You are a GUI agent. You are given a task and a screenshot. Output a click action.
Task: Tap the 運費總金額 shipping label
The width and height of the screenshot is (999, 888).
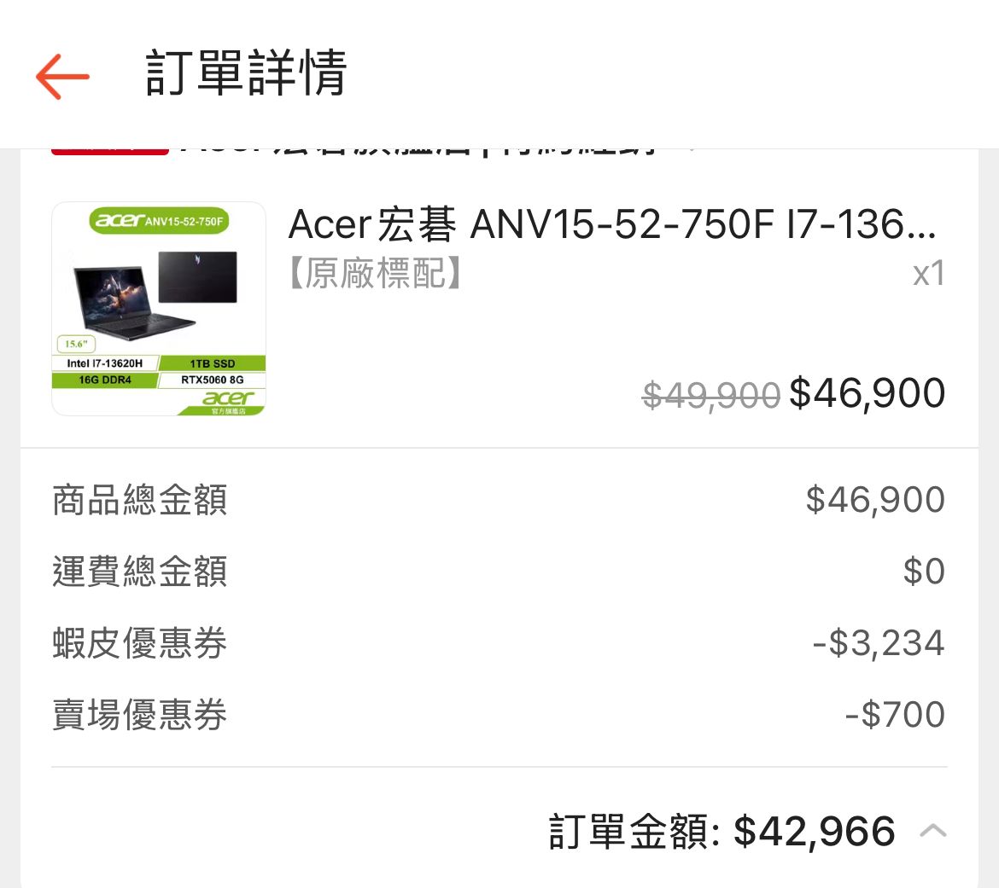(x=140, y=572)
